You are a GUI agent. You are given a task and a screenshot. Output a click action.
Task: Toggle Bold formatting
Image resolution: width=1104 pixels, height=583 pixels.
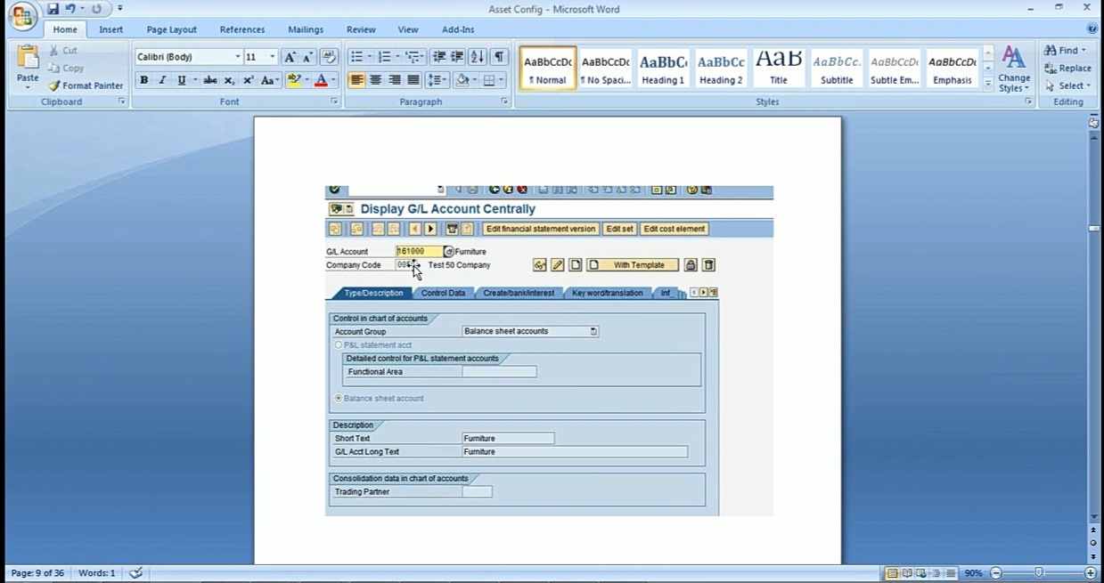[x=143, y=80]
